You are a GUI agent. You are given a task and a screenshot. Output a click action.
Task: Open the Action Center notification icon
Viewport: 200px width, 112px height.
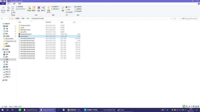197,110
